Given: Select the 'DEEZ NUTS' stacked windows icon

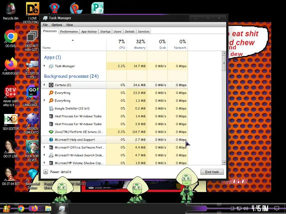Looking at the screenshot, I should tap(32, 41).
